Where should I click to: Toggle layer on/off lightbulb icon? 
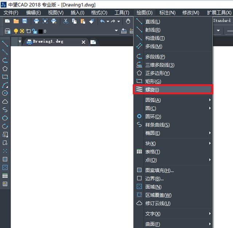tap(16, 31)
